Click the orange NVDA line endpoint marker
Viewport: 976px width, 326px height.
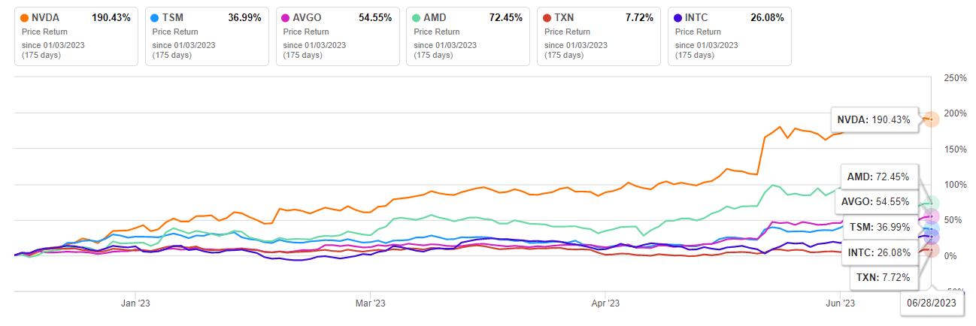coord(931,119)
